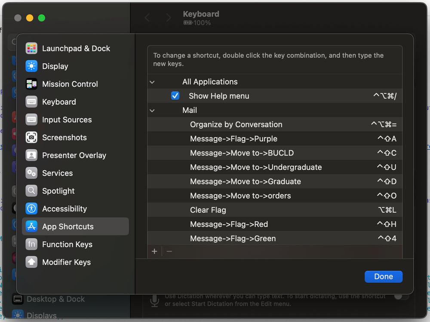The width and height of the screenshot is (430, 322).
Task: Toggle the Show Help menu checkbox
Action: click(x=175, y=96)
